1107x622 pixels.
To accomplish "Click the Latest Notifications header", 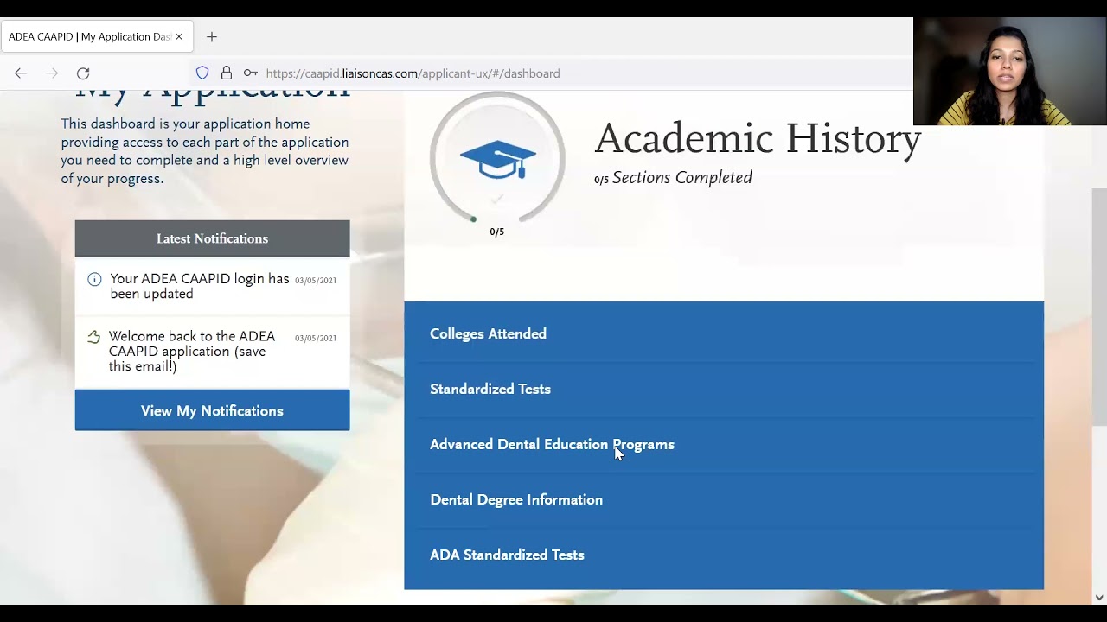I will point(212,238).
